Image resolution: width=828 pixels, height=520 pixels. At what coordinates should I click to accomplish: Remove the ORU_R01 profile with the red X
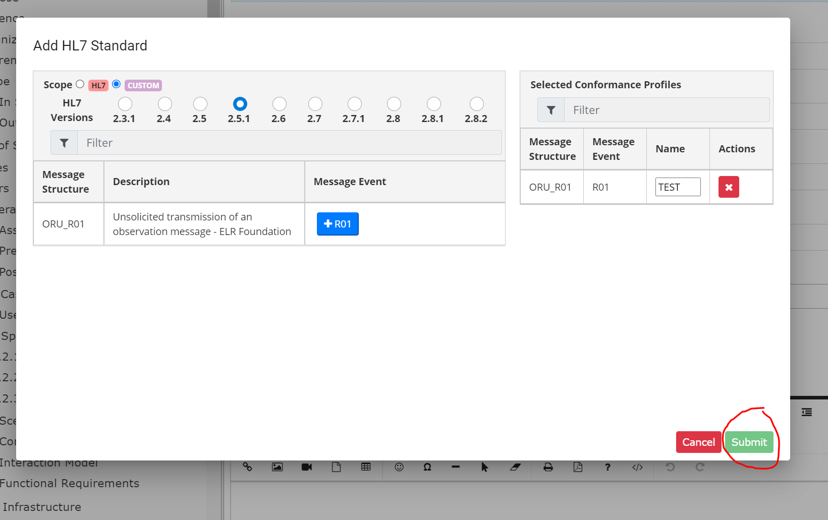point(728,187)
